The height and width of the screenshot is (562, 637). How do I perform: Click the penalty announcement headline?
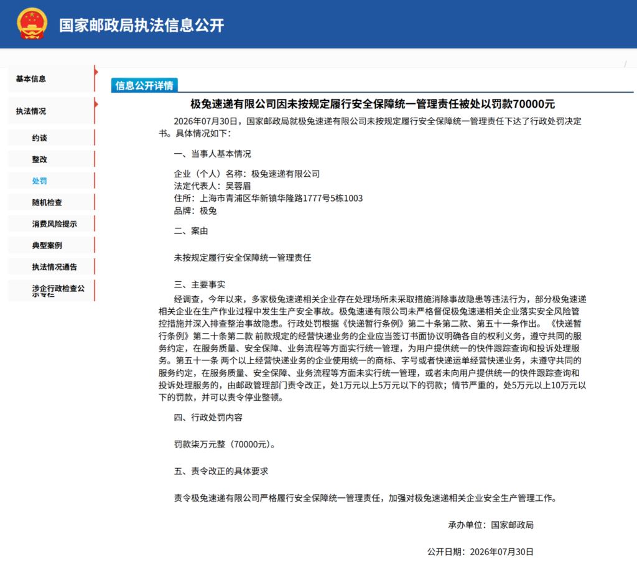coord(373,104)
